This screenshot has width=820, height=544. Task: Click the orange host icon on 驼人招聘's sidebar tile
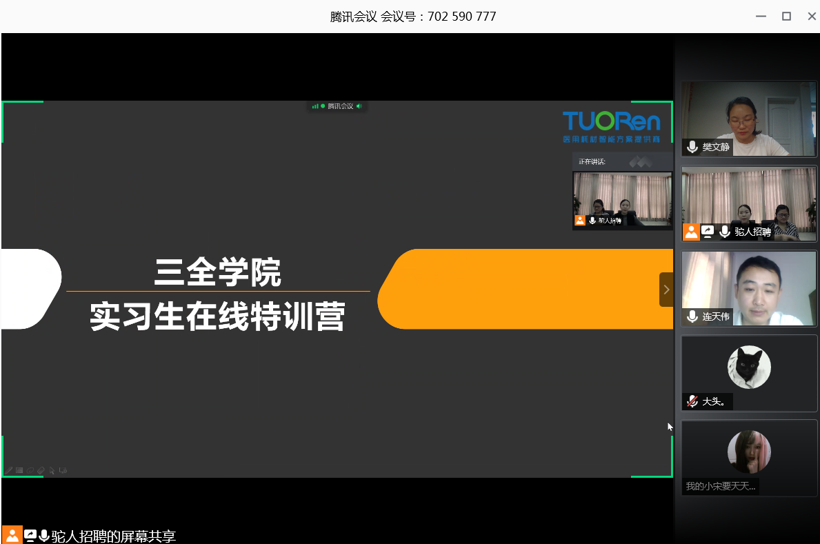(x=691, y=232)
